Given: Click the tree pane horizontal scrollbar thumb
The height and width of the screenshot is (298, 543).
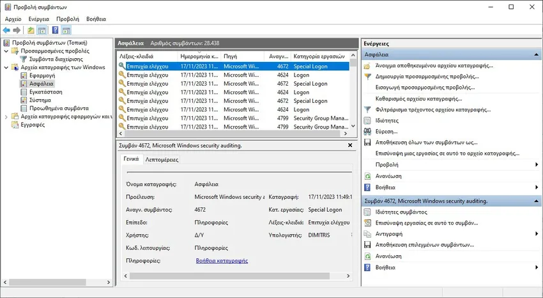Looking at the screenshot, I should point(47,283).
